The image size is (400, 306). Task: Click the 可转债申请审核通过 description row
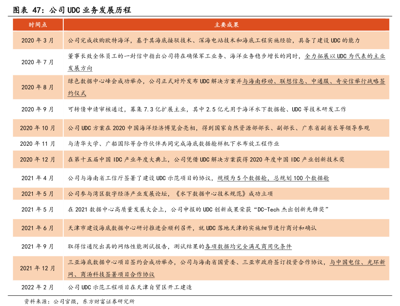(x=207, y=110)
